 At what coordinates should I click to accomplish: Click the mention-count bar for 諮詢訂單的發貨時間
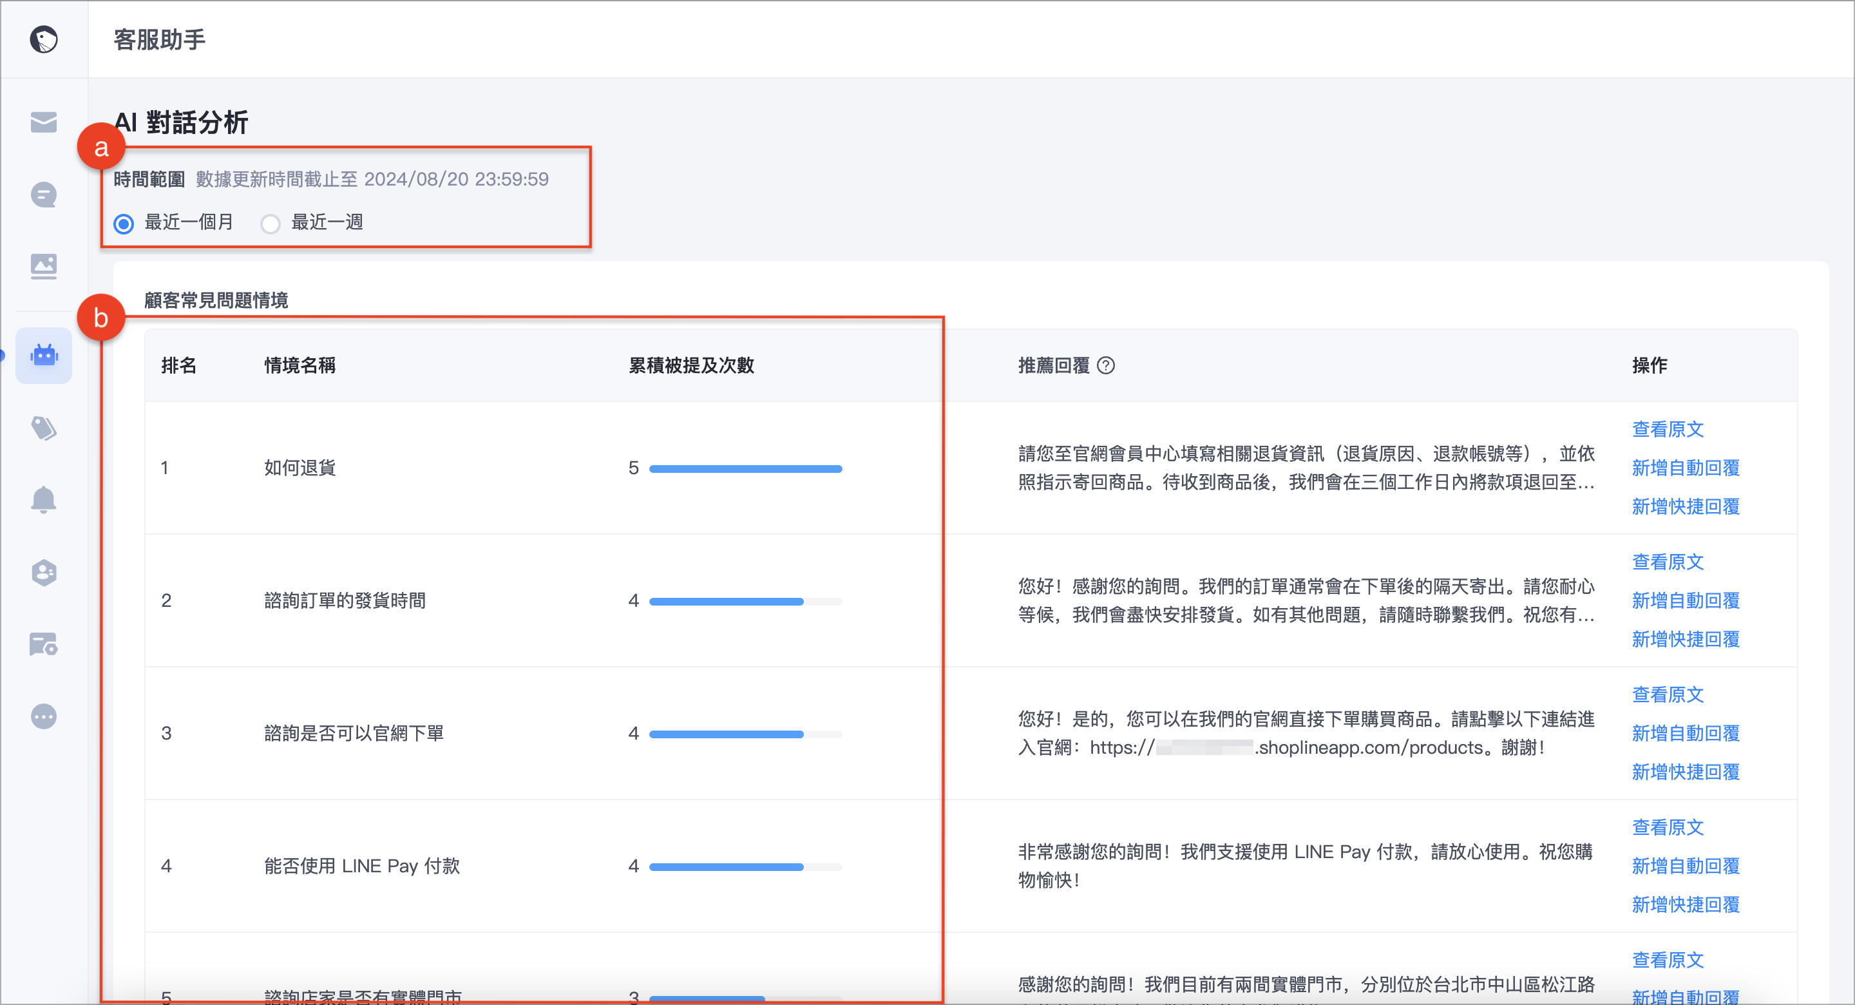click(x=745, y=602)
